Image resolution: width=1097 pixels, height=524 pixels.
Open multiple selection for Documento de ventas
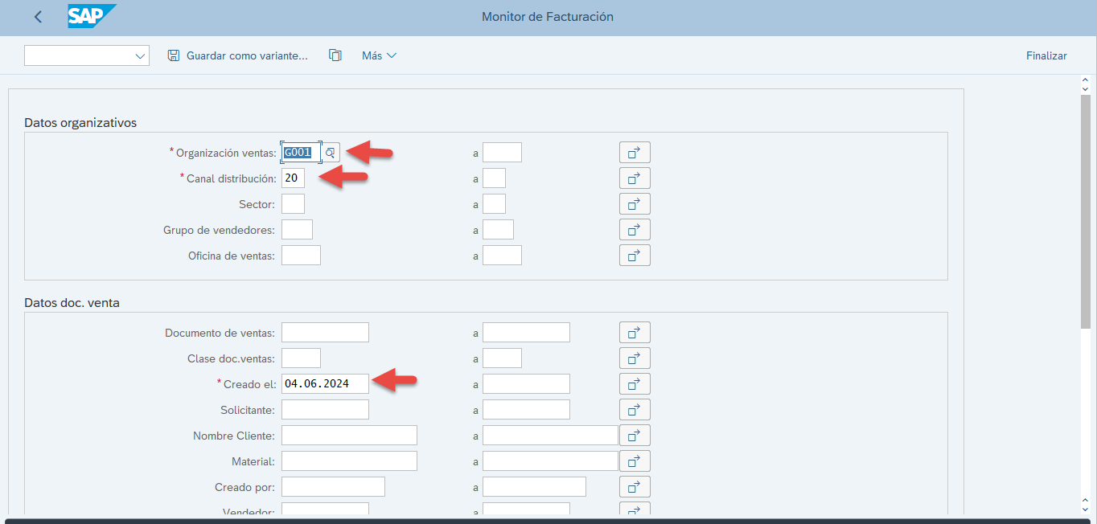635,332
